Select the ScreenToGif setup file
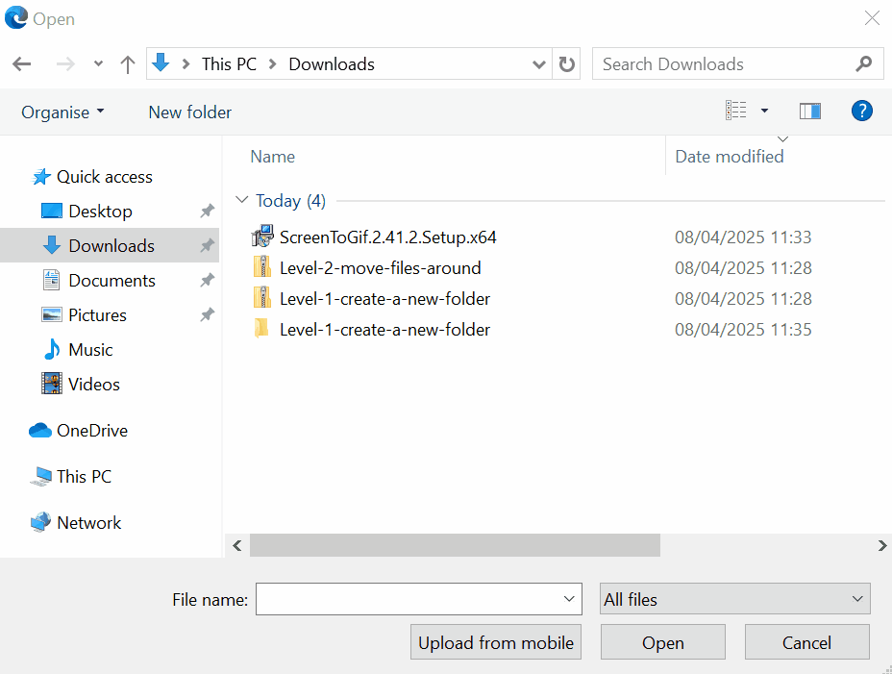The image size is (892, 674). point(387,237)
